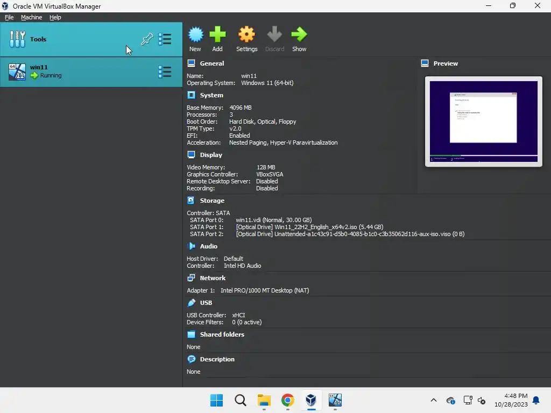
Task: Open the Windows Start menu
Action: (216, 400)
